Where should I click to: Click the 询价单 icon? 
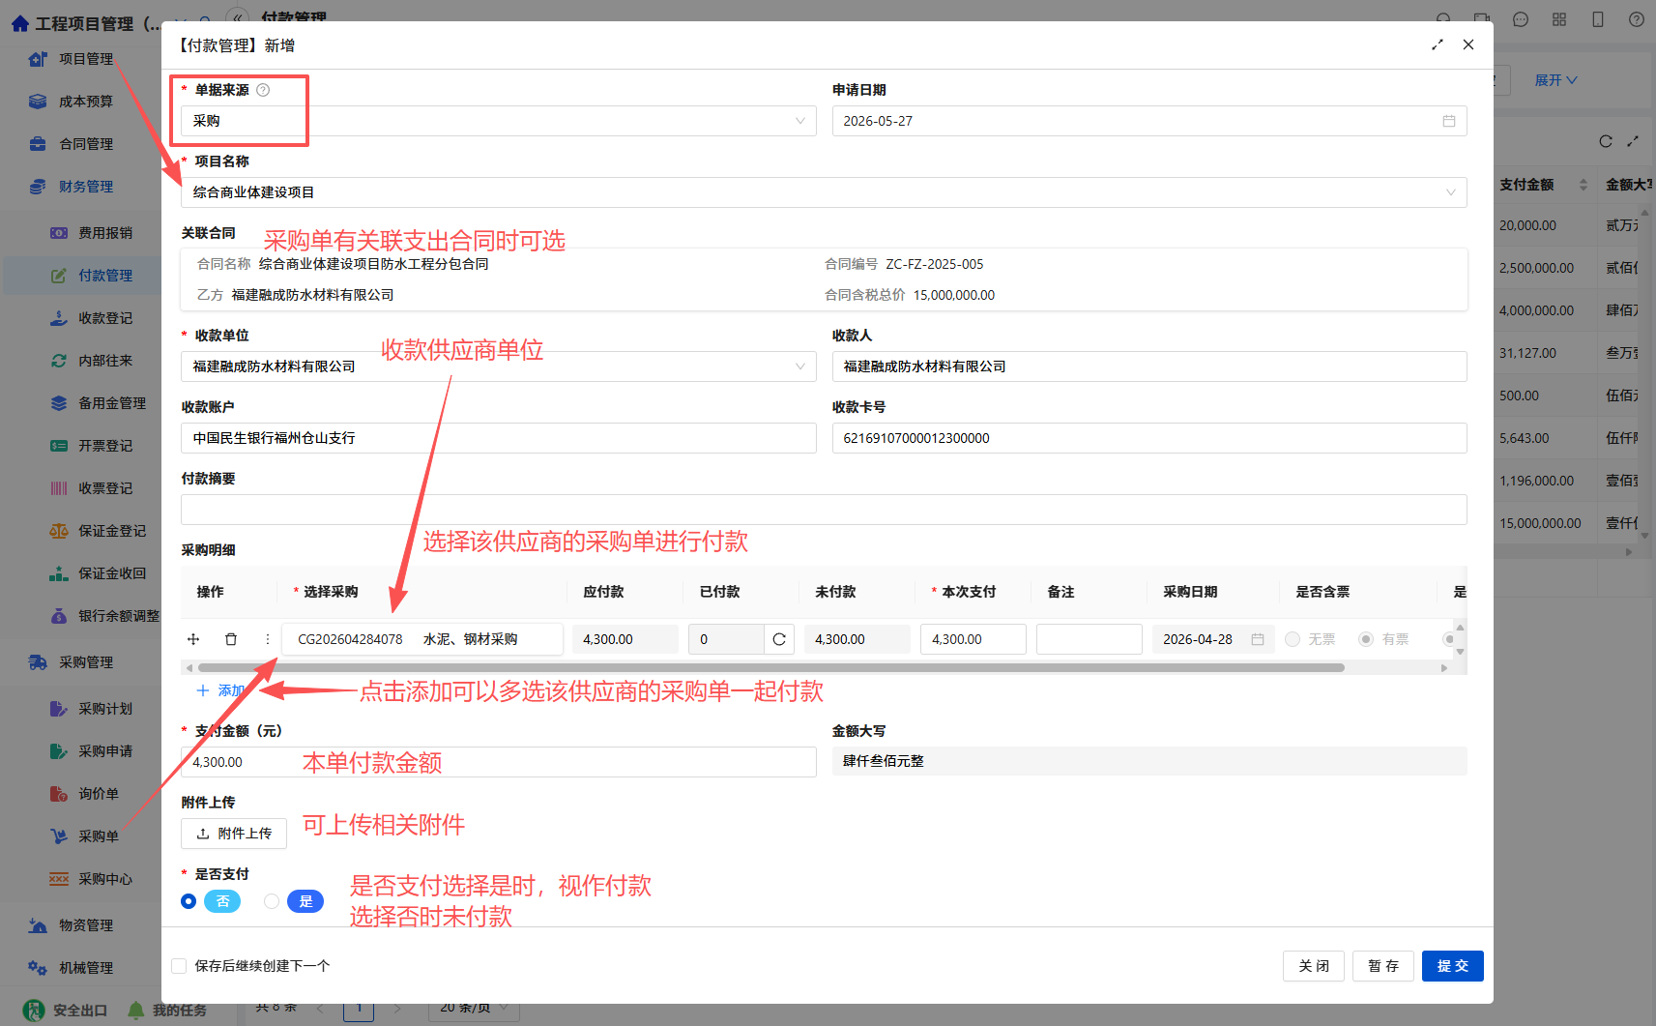point(59,794)
